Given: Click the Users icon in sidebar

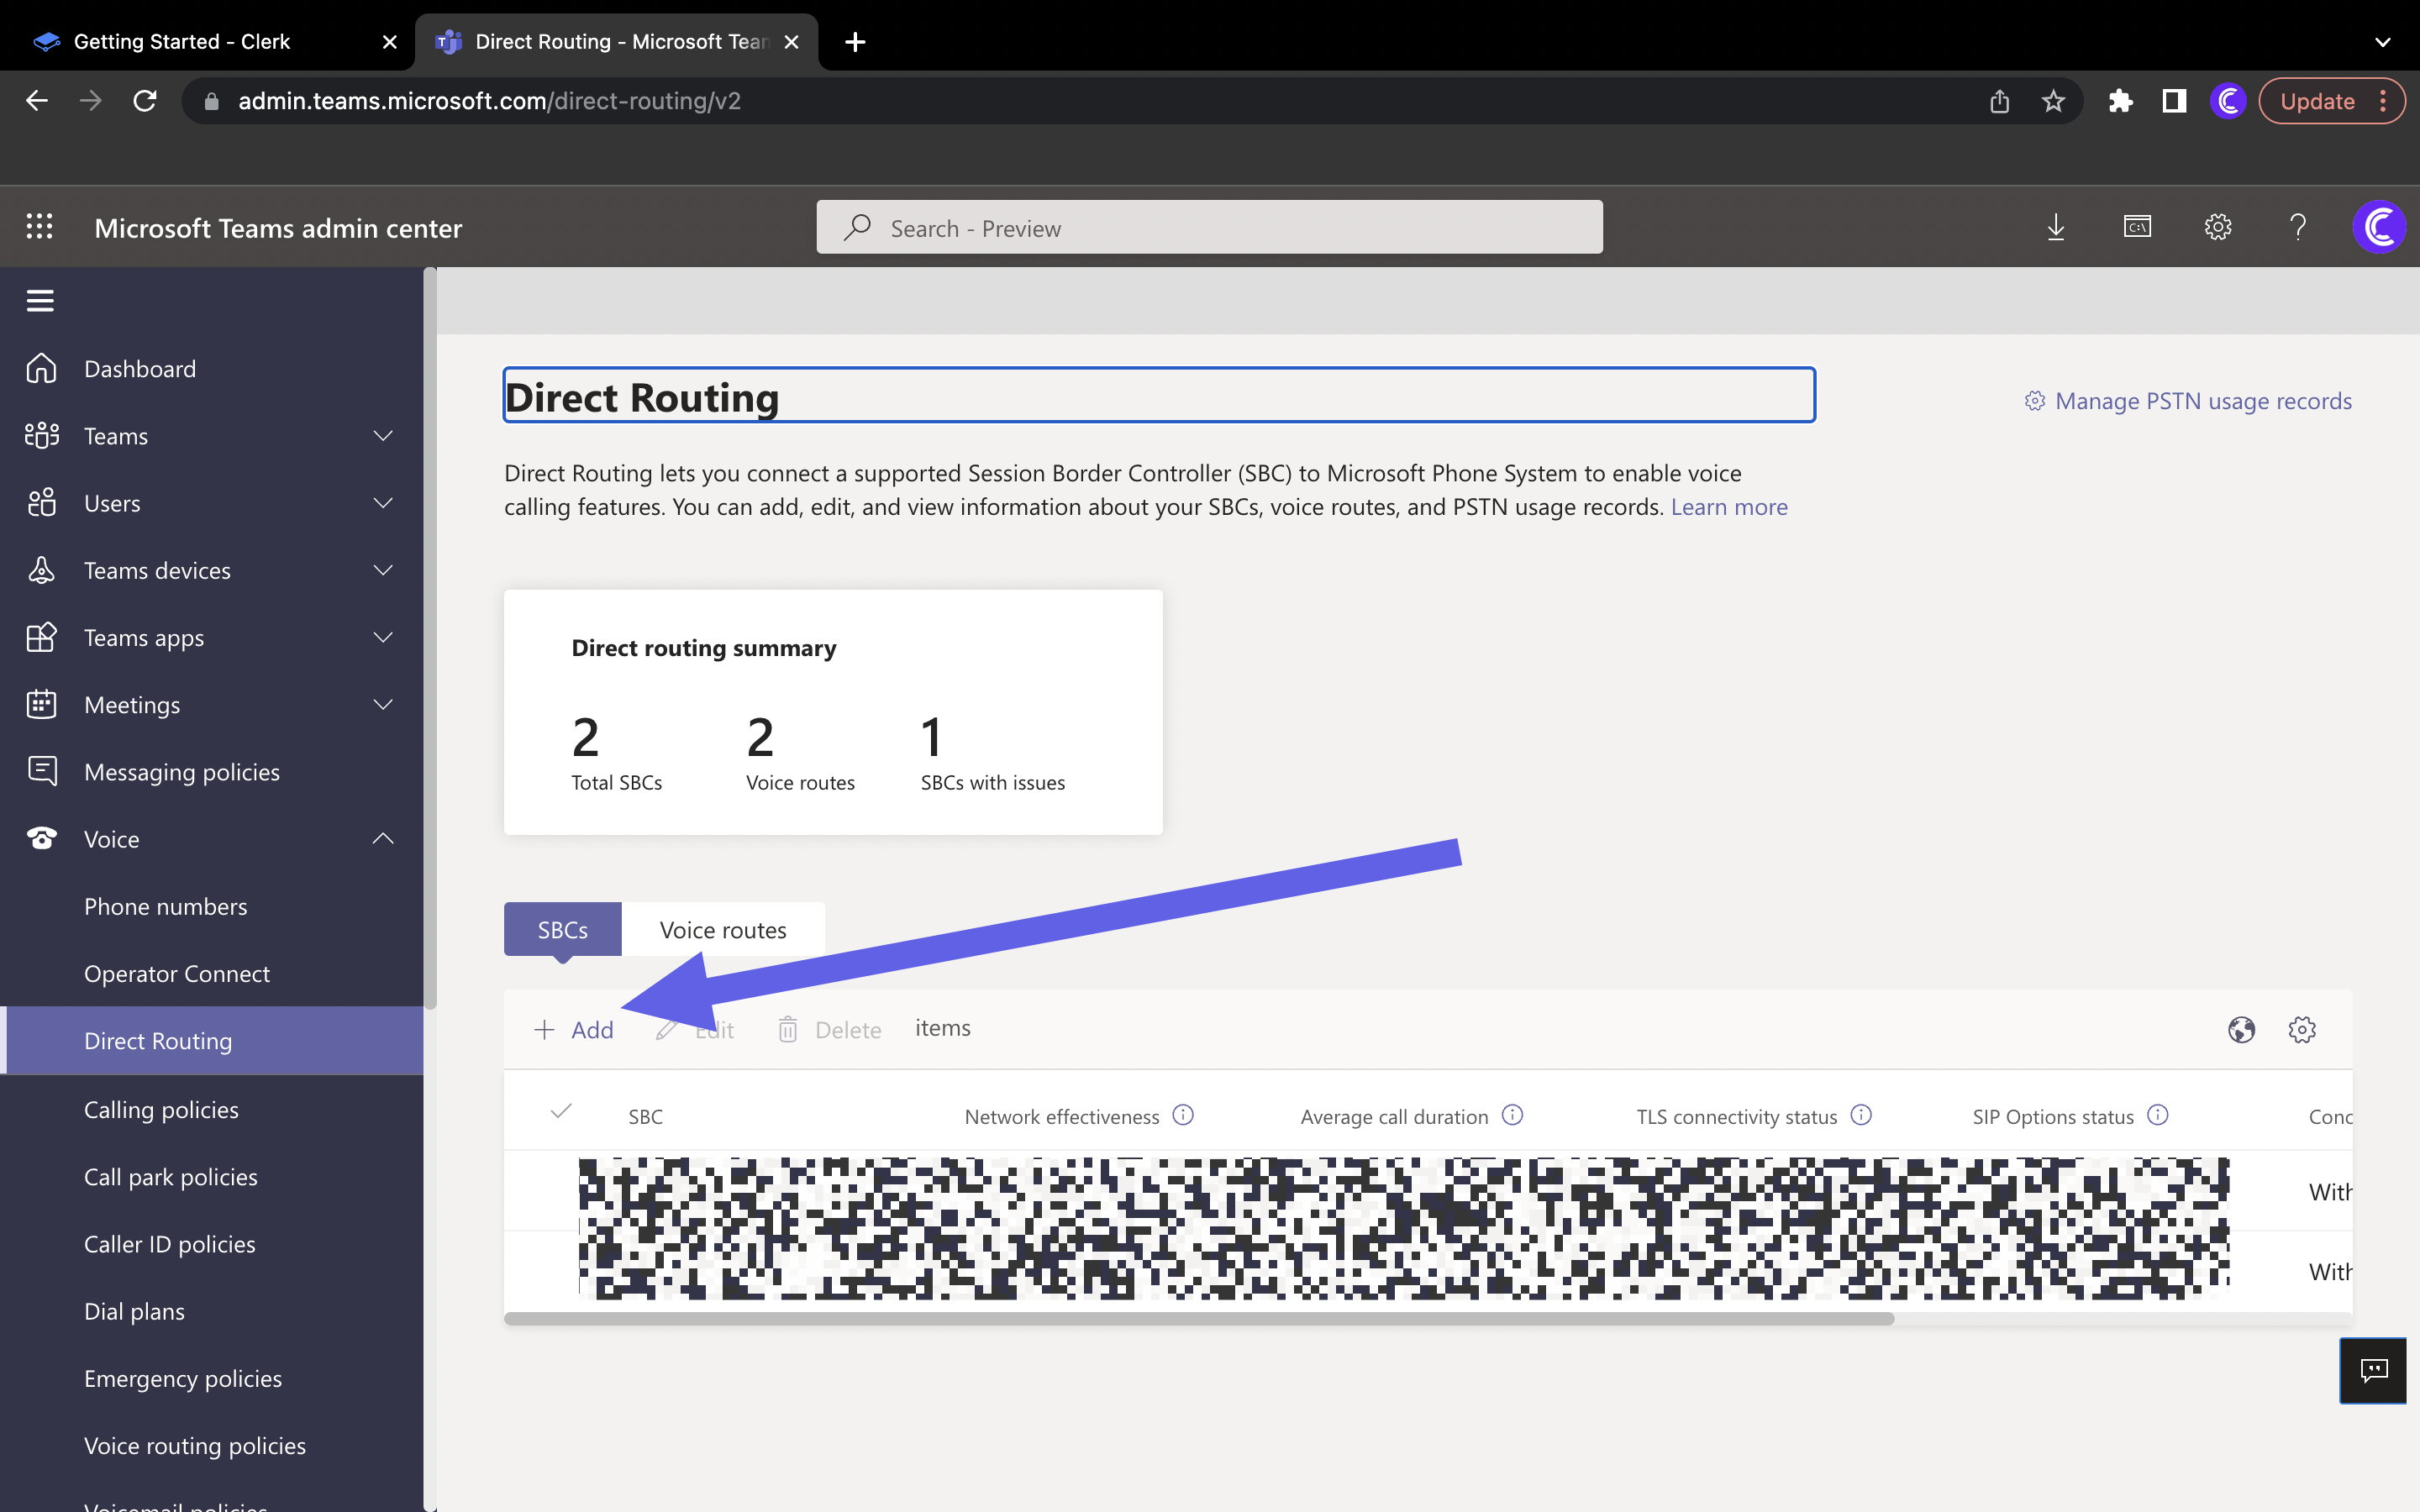Looking at the screenshot, I should 41,502.
